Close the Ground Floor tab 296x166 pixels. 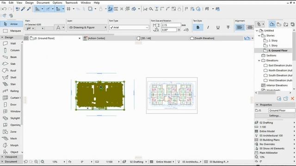tap(80, 38)
